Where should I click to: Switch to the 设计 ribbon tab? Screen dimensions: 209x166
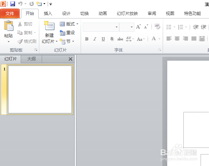66,14
